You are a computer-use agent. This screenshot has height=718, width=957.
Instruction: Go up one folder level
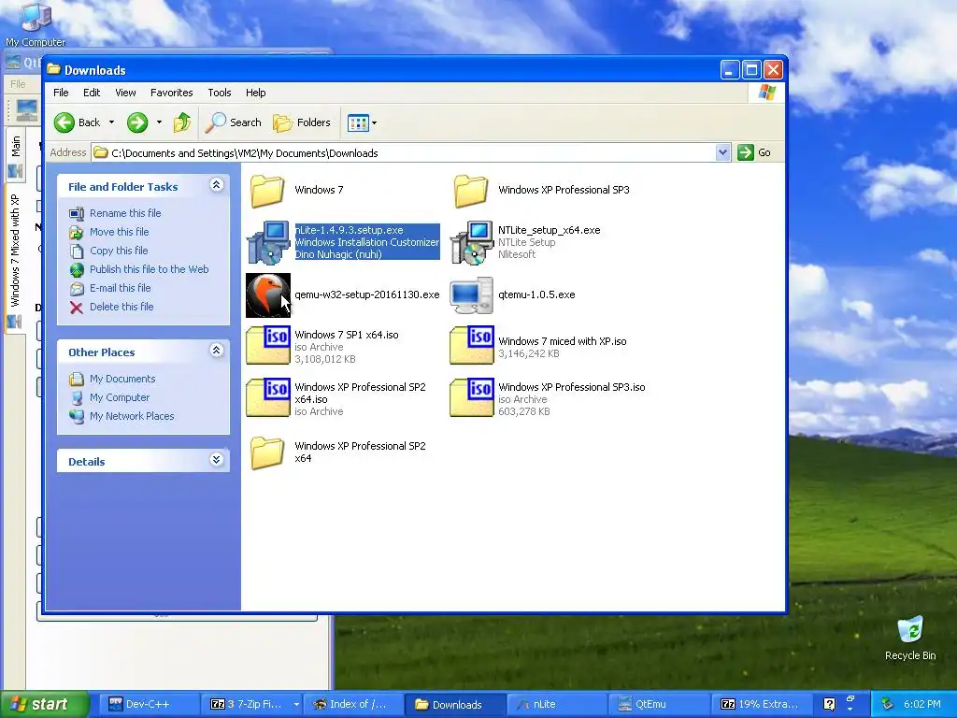click(x=182, y=122)
